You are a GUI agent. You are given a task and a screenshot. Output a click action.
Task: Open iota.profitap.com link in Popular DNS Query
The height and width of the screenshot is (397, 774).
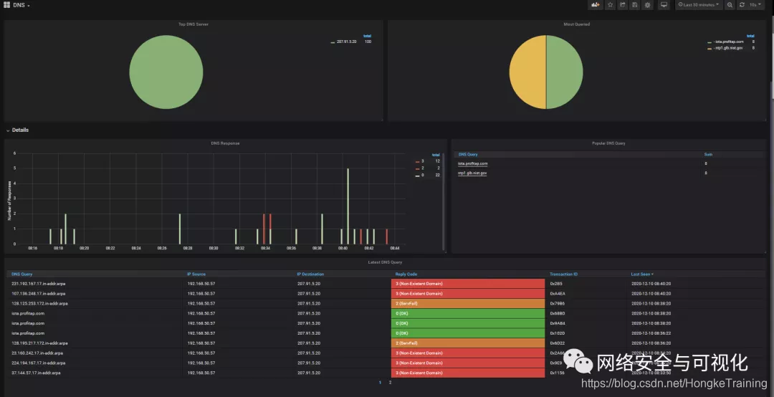click(x=472, y=163)
